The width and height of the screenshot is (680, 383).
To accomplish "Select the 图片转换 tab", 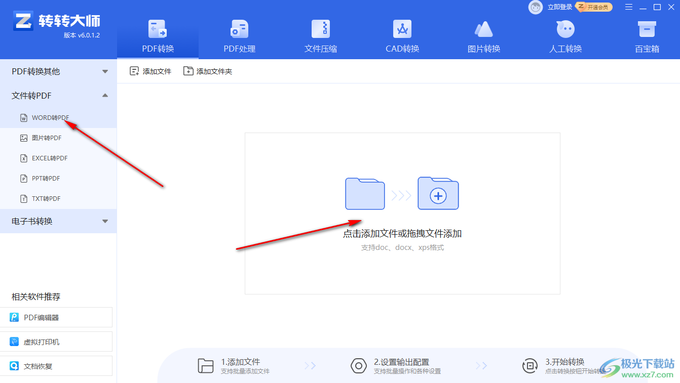I will pos(484,36).
